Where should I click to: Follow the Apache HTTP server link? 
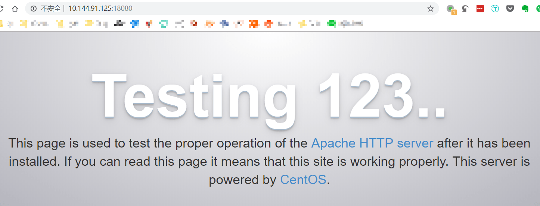click(x=372, y=143)
